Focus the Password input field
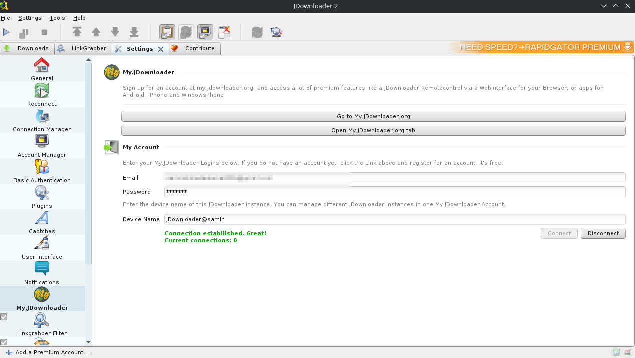Screen dimensions: 635x358 395,192
